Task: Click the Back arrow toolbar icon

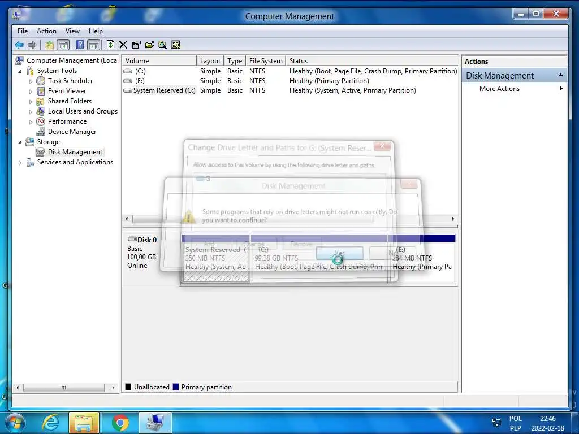Action: tap(19, 45)
